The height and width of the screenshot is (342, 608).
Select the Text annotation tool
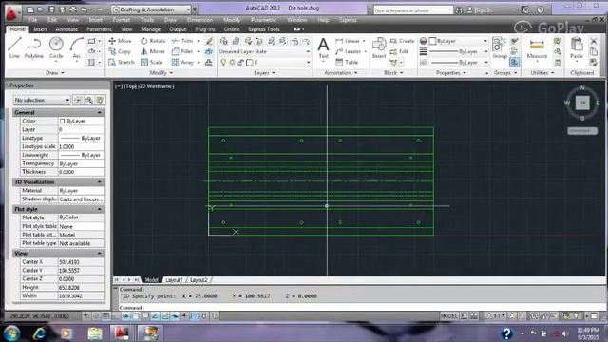point(323,47)
